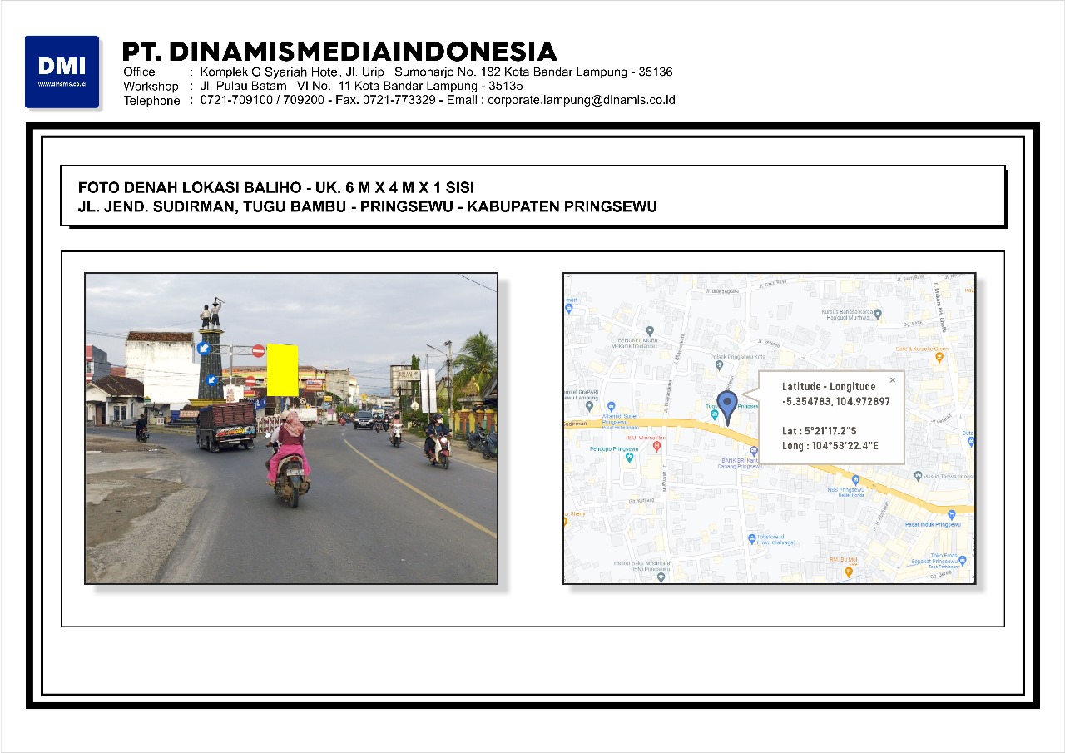The height and width of the screenshot is (753, 1065).
Task: Click the Masjid Taqwa Pringsewu marker
Action: (x=918, y=477)
